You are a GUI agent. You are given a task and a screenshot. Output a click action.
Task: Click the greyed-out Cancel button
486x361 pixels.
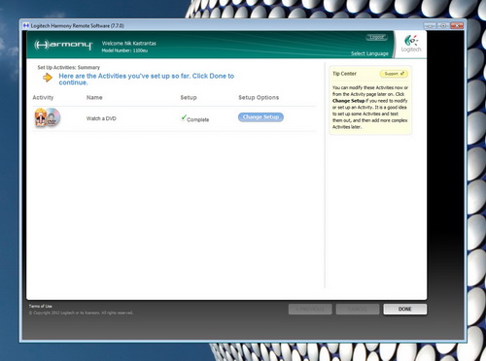tap(358, 309)
